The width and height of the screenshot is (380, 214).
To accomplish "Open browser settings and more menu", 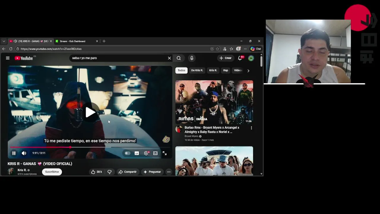I will pos(245,49).
